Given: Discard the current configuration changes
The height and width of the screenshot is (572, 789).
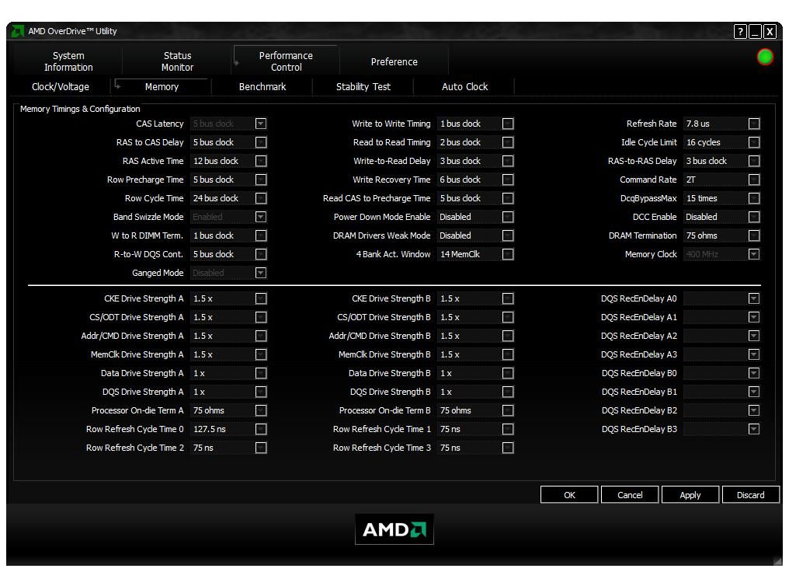Looking at the screenshot, I should (750, 494).
